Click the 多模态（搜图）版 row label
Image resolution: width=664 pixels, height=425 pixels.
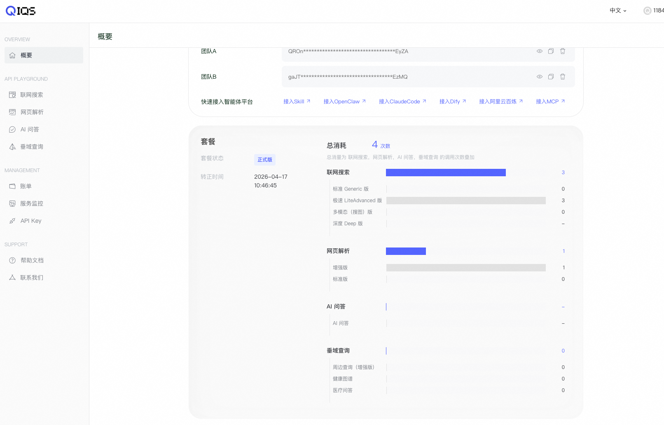click(353, 212)
